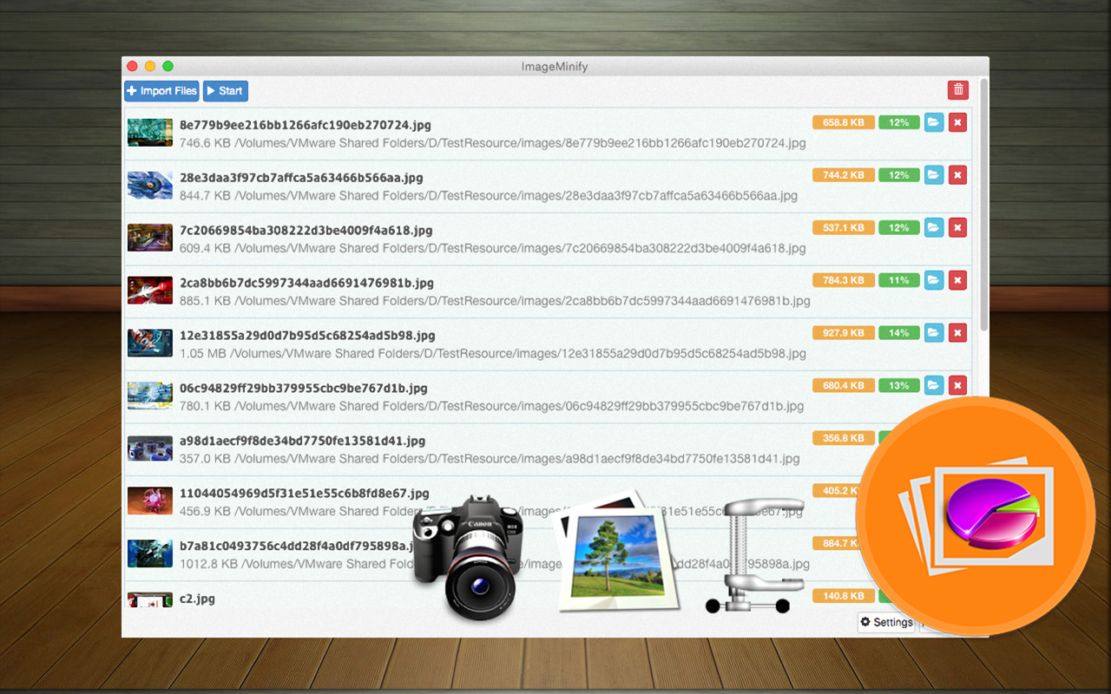Open folder for 8e779b9ee216bb1266afc190eb270724.jpg
1111x694 pixels.
(x=933, y=122)
